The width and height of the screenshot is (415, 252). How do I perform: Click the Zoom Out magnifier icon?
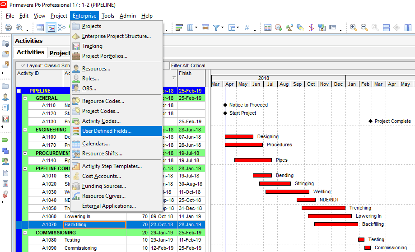[x=364, y=28]
